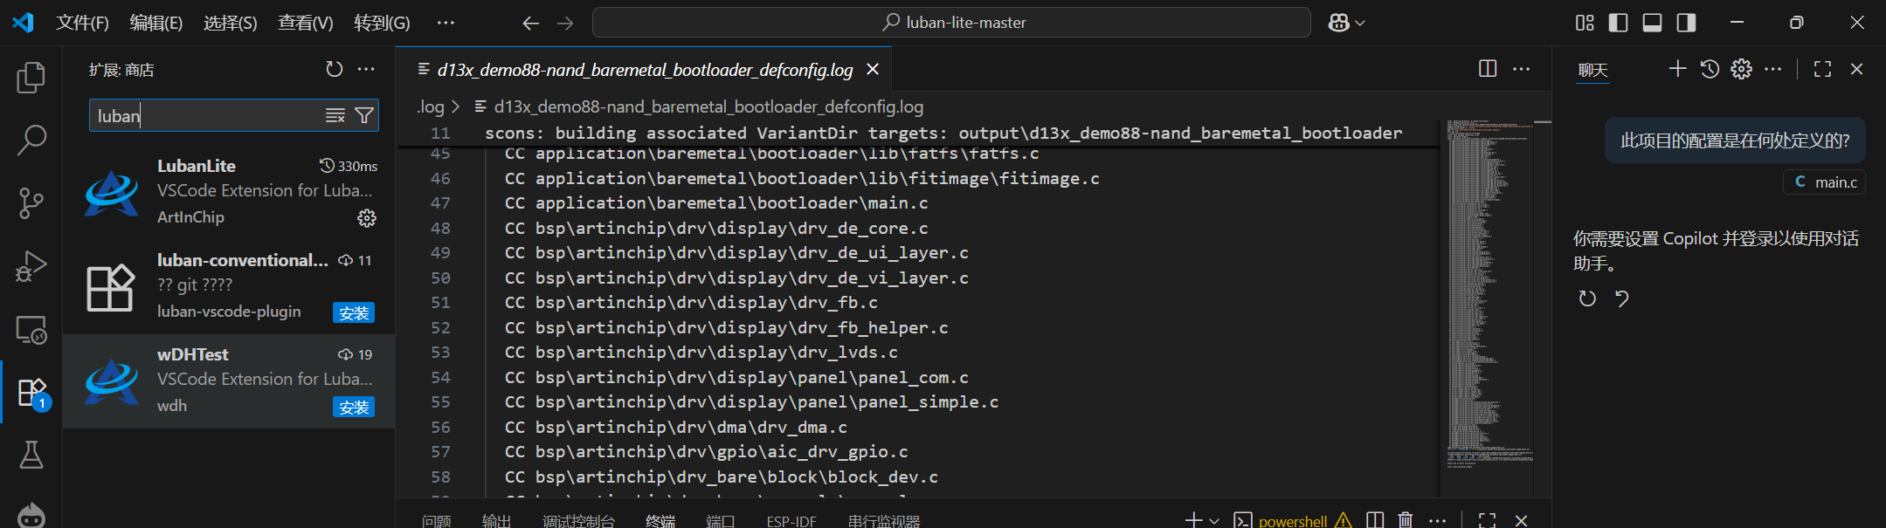Open the 编辑(E) menu
The height and width of the screenshot is (528, 1886).
(x=156, y=23)
